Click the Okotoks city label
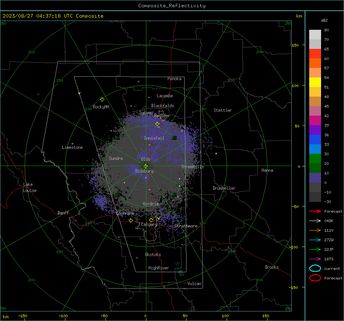Viewport: 344px width, 321px height. (x=153, y=255)
